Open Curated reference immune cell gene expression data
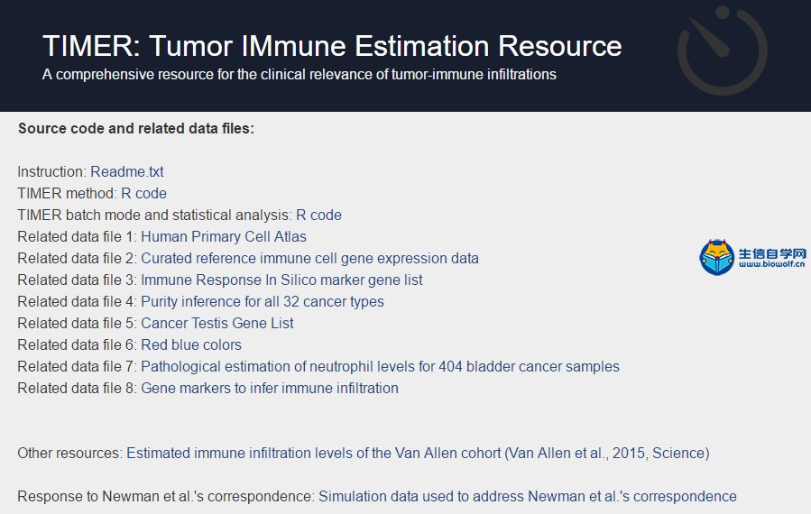Image resolution: width=811 pixels, height=514 pixels. point(309,259)
